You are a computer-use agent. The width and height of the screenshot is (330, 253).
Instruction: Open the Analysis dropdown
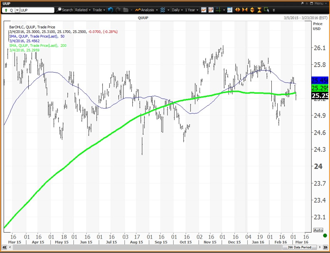(x=147, y=10)
